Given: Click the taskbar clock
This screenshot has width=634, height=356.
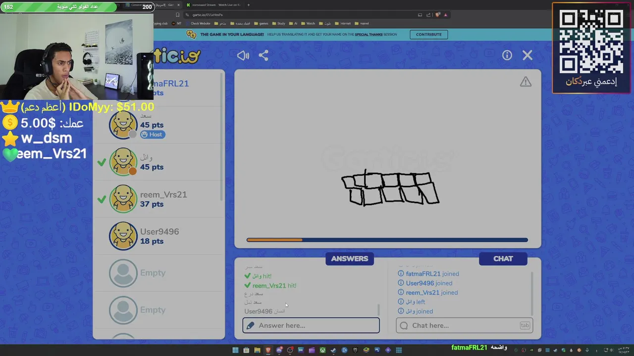Looking at the screenshot, I should pyautogui.click(x=624, y=350).
